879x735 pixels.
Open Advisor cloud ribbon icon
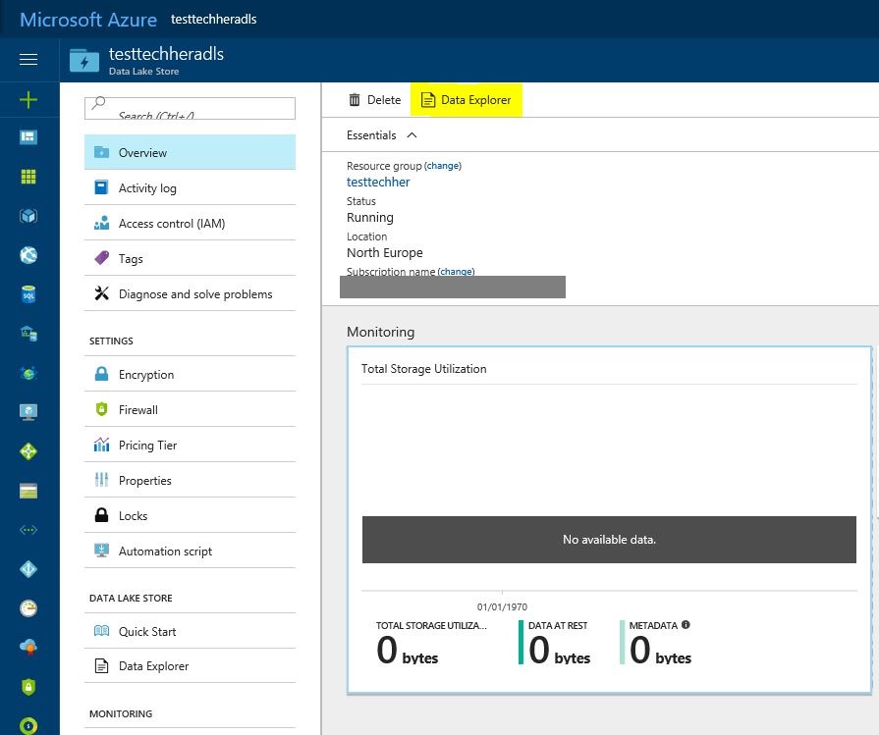pos(28,647)
